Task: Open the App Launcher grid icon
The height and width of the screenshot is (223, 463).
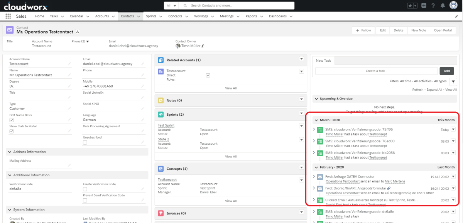Action: pos(8,16)
